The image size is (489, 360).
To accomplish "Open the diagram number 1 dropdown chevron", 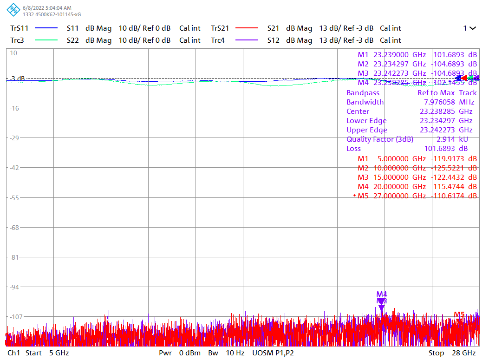I will [x=473, y=28].
